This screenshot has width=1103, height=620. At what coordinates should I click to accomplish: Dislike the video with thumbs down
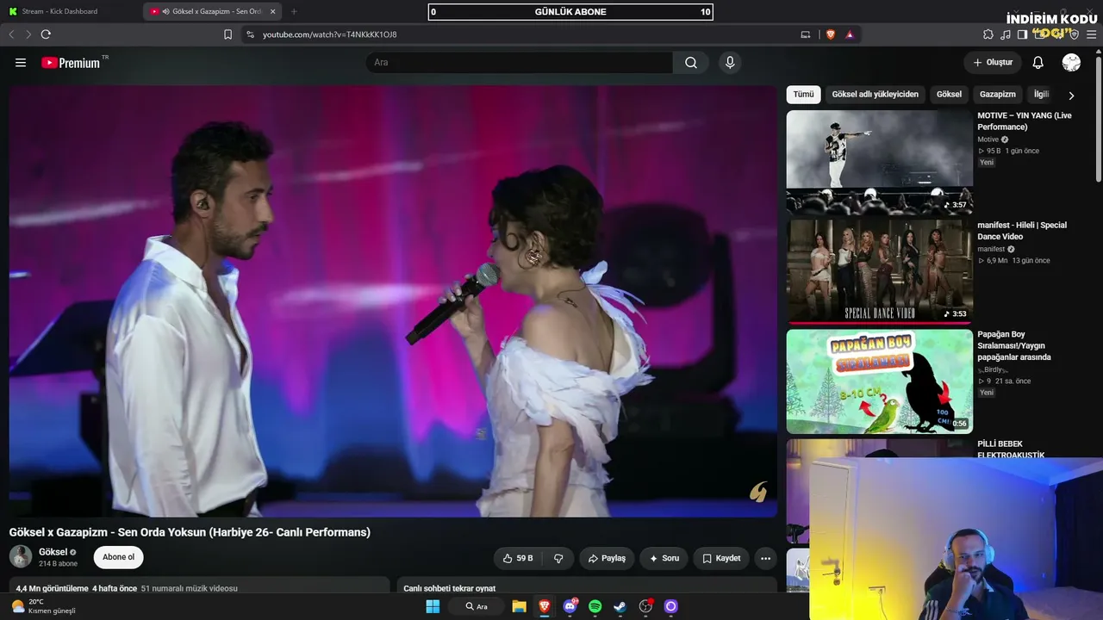pyautogui.click(x=558, y=558)
